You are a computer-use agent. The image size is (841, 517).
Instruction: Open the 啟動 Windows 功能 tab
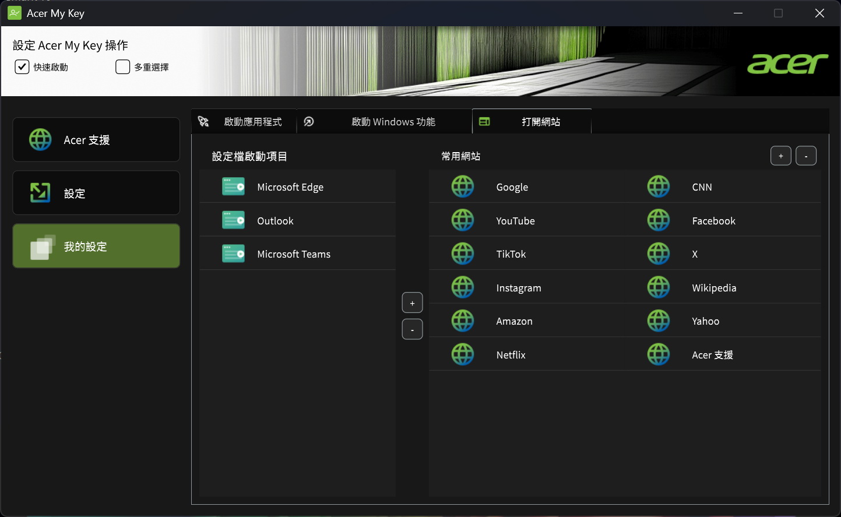coord(385,122)
